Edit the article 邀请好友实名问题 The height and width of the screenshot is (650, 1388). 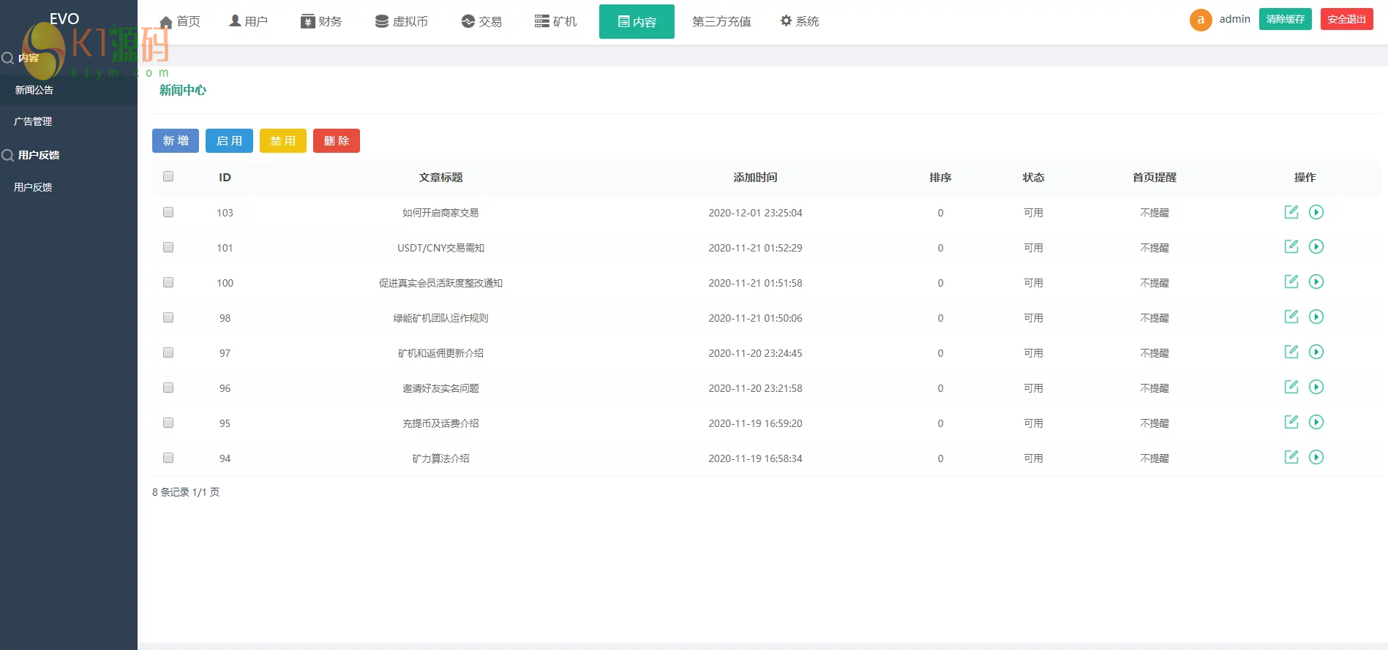(1291, 388)
